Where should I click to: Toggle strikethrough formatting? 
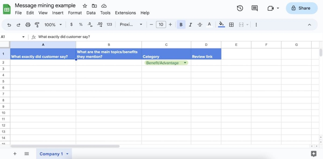coord(200,25)
